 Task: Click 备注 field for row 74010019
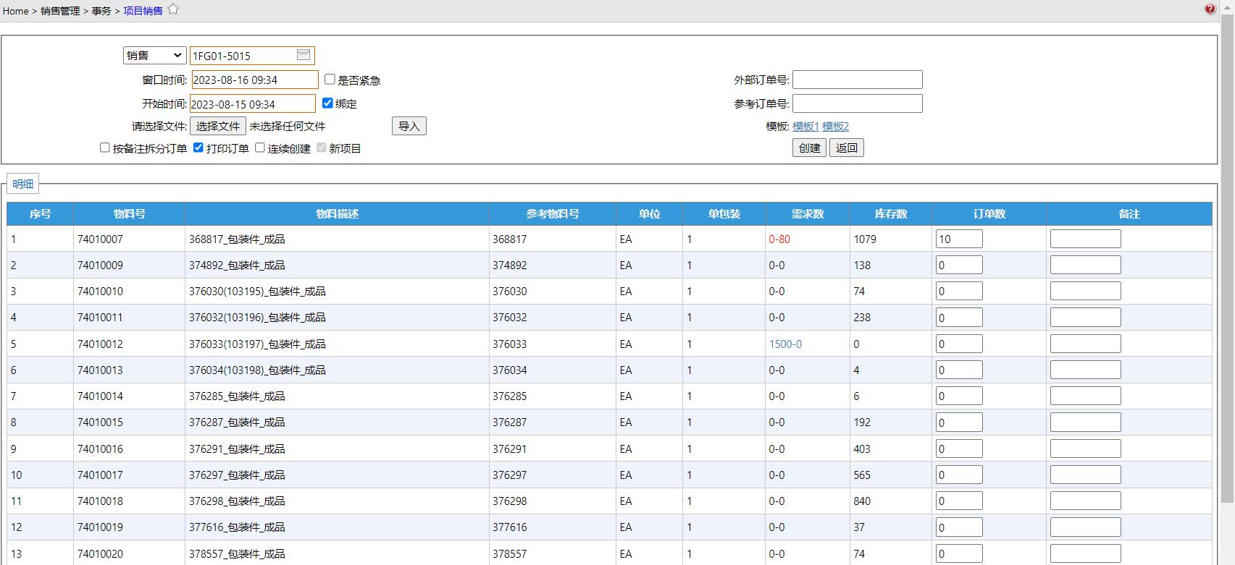[1085, 527]
